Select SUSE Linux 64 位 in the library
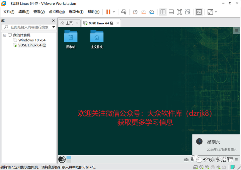This screenshot has height=170, width=241. tap(32, 45)
